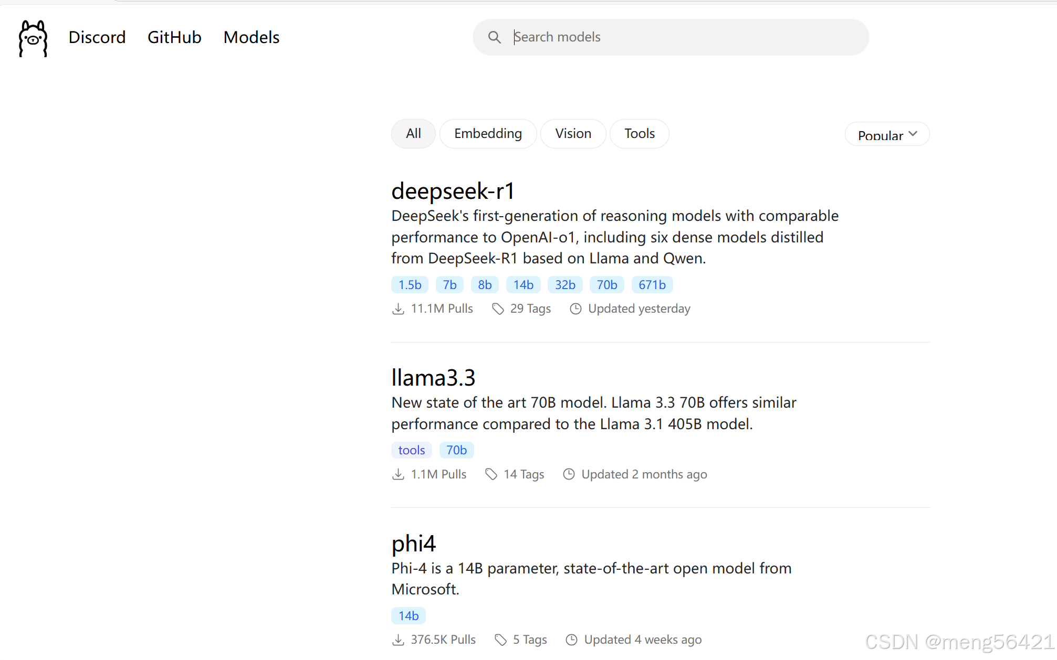Open the GitHub nav link

[x=174, y=37]
